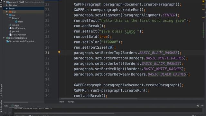Click the font size value 20
This screenshot has height=116, width=206.
click(x=110, y=47)
